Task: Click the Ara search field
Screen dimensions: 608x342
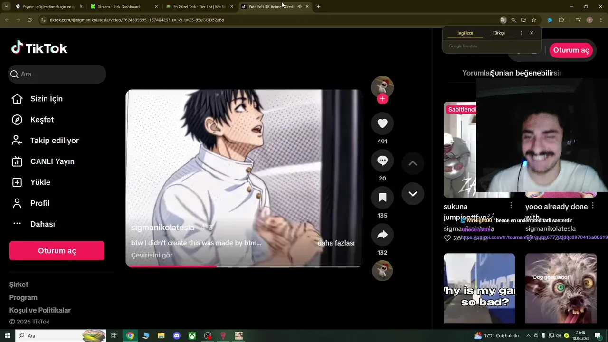Action: [57, 74]
